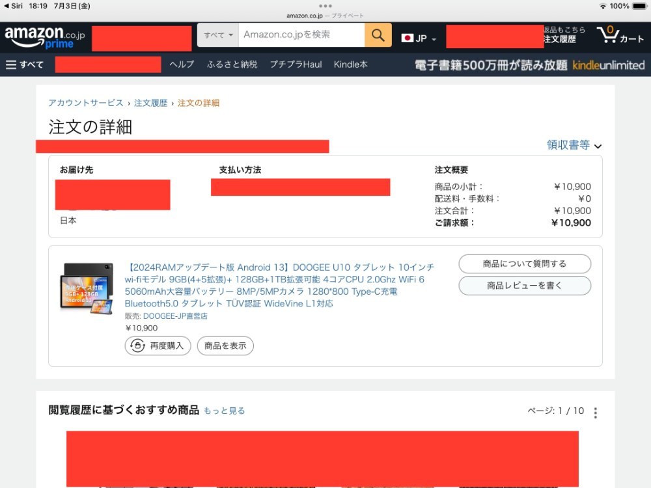Click the お届け先 heading

[x=76, y=170]
